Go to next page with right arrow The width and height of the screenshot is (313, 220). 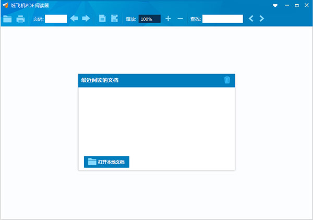pyautogui.click(x=86, y=19)
